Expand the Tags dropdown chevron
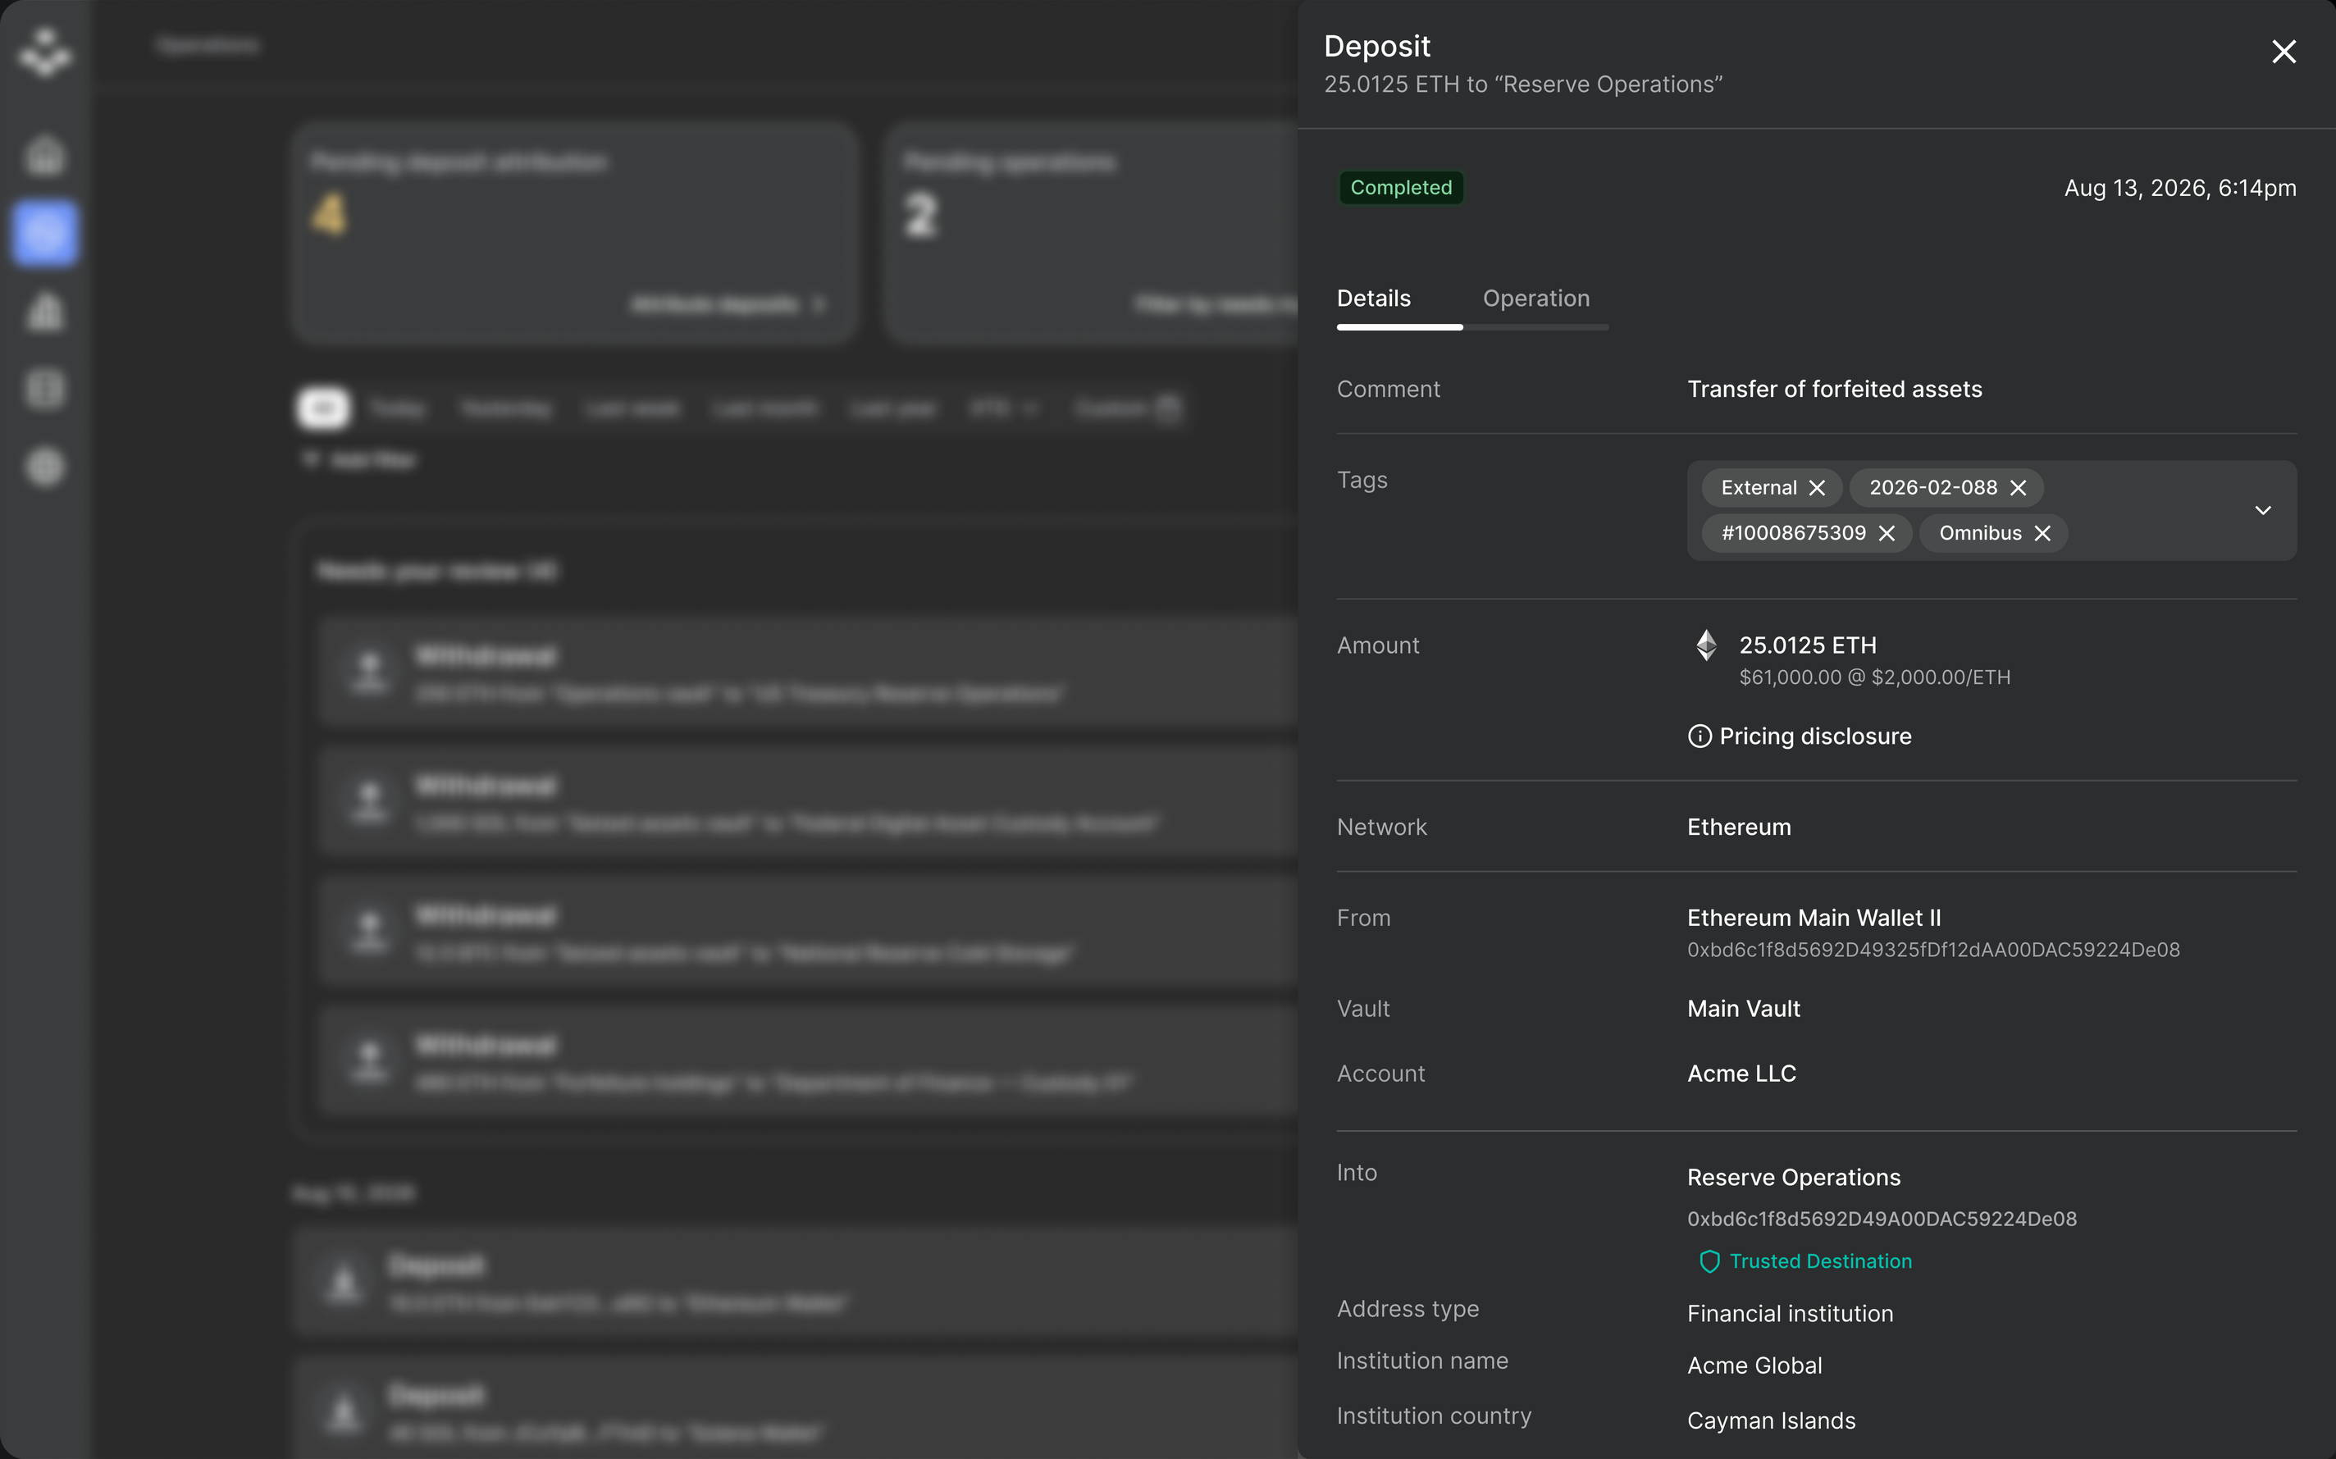This screenshot has height=1459, width=2336. click(x=2261, y=509)
